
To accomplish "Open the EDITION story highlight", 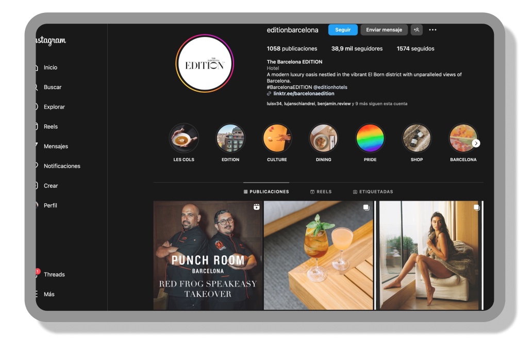I will pyautogui.click(x=230, y=138).
